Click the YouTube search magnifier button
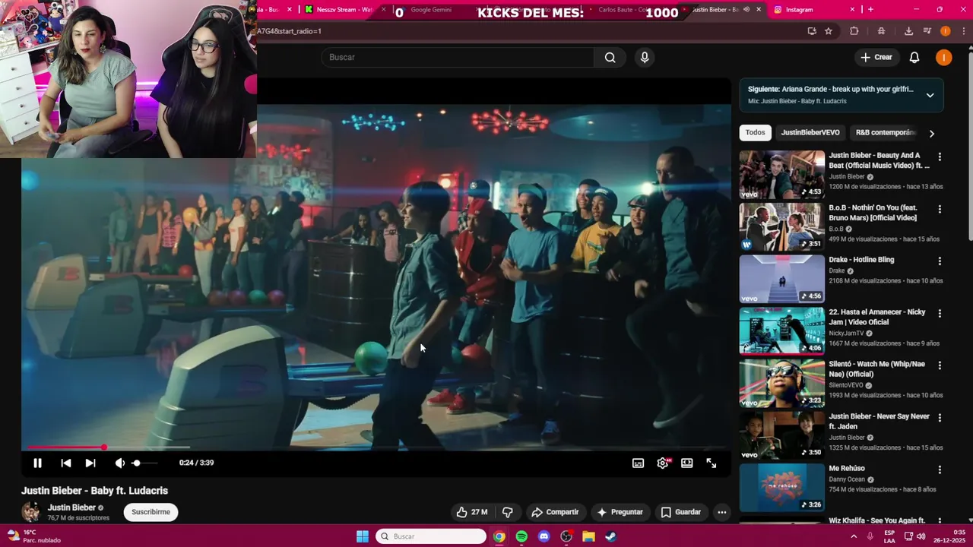This screenshot has width=973, height=547. point(610,57)
